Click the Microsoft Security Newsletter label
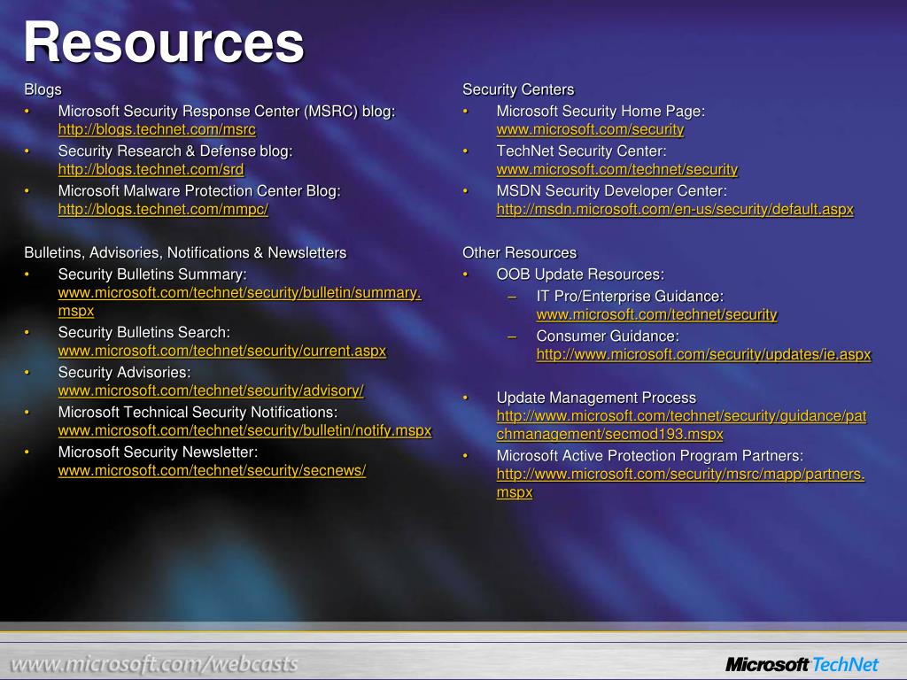Screen dimensions: 907x680 (x=158, y=452)
